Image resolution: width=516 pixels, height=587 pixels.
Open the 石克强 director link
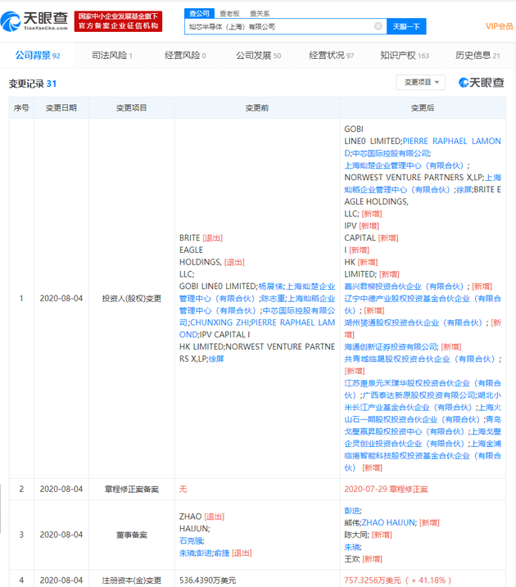pyautogui.click(x=191, y=541)
